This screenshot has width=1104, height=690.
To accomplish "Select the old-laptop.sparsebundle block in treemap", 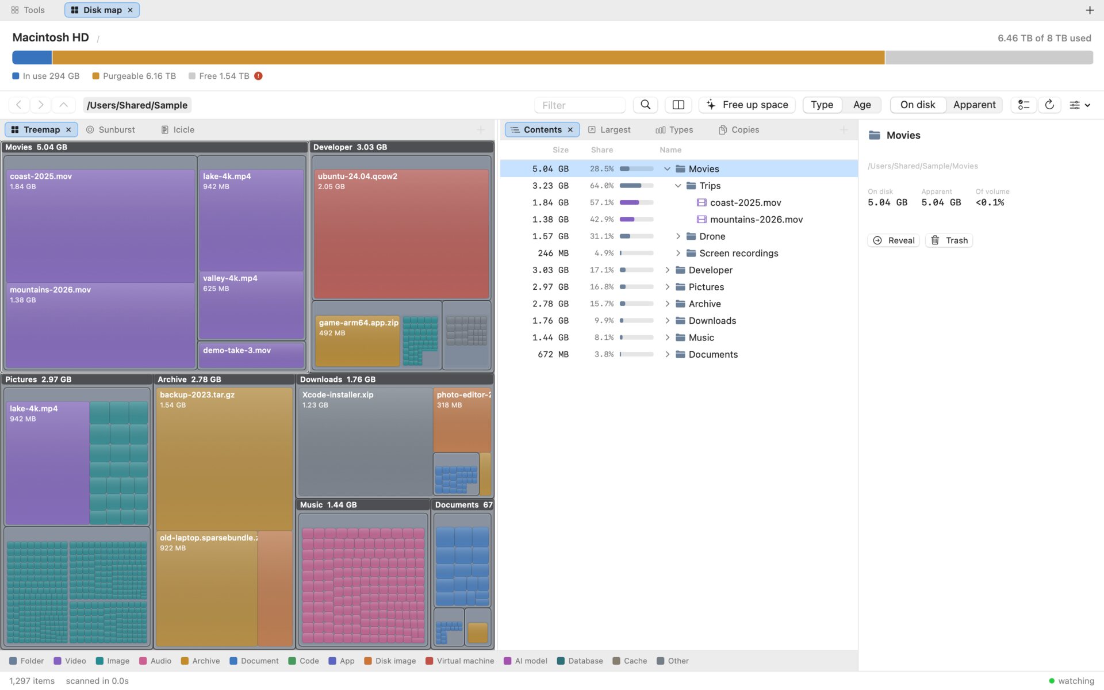I will coord(207,588).
